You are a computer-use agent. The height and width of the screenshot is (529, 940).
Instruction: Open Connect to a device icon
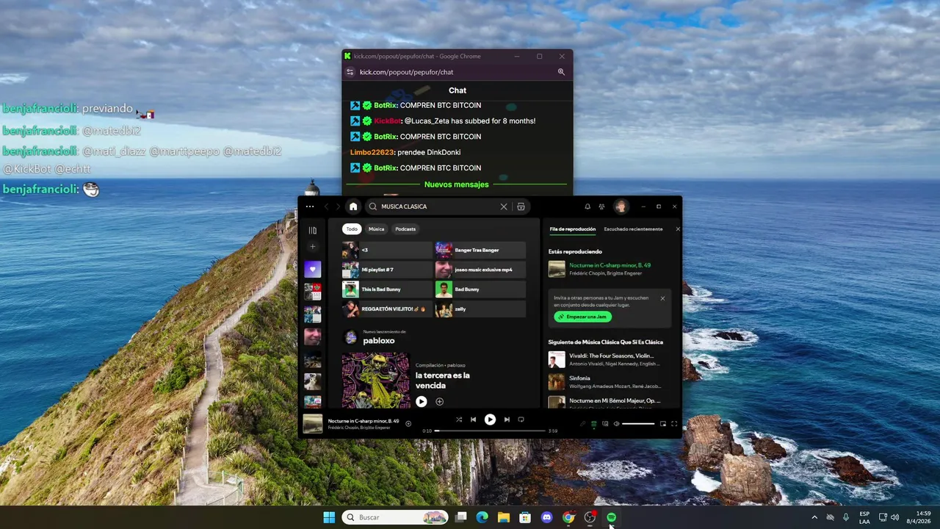pyautogui.click(x=605, y=423)
